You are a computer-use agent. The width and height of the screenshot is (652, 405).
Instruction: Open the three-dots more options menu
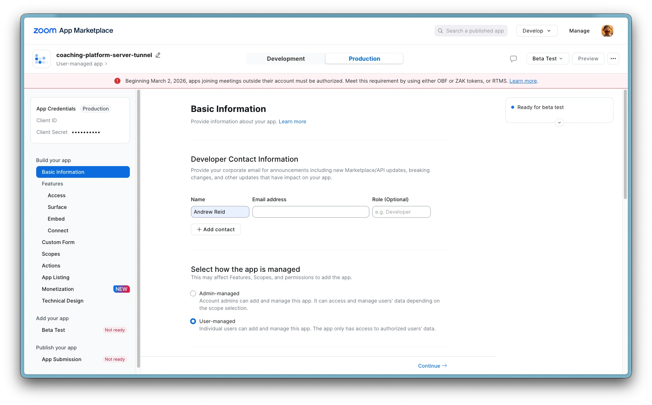click(x=613, y=59)
